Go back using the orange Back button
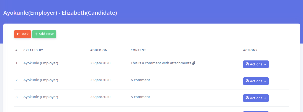303x112 pixels. coord(23,34)
